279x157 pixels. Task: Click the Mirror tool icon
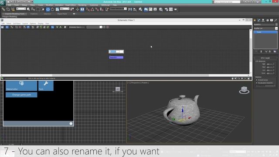click(x=130, y=9)
